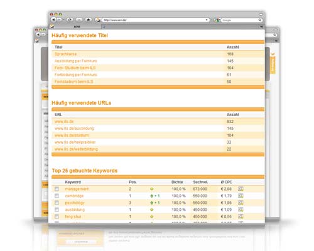Go back with the browser back arrow
The height and width of the screenshot is (251, 314).
(x=53, y=19)
